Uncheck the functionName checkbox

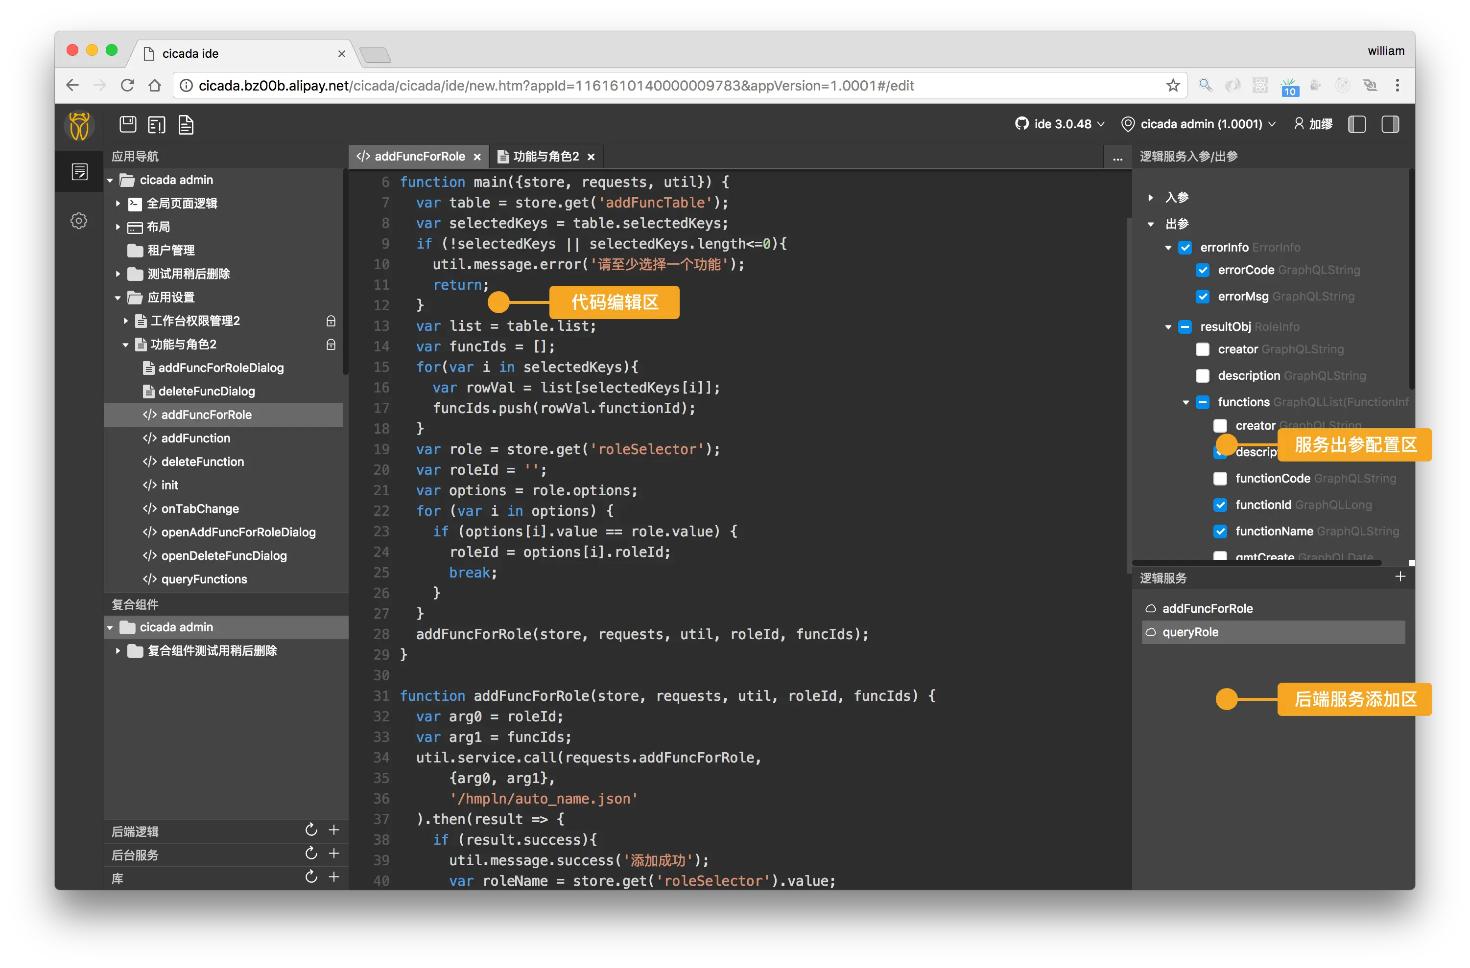click(1220, 531)
